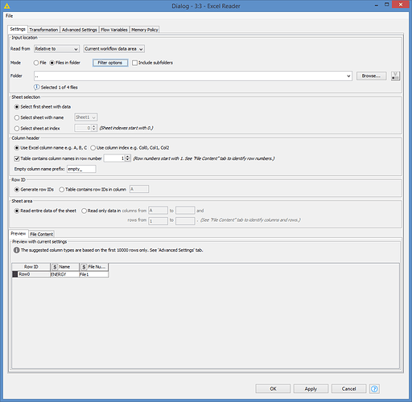Click the info icon beside Selected 1 of 4 files
The width and height of the screenshot is (412, 402).
[x=36, y=87]
